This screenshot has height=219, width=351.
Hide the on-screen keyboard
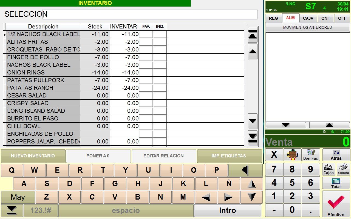(12, 211)
